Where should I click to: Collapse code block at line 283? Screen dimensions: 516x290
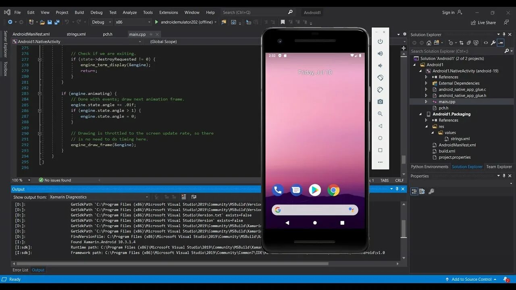click(40, 93)
